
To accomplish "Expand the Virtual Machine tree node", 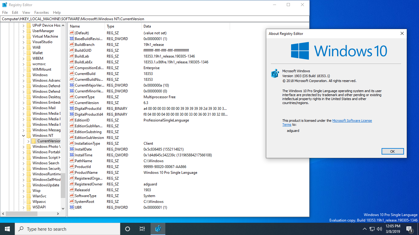I will coord(24,36).
